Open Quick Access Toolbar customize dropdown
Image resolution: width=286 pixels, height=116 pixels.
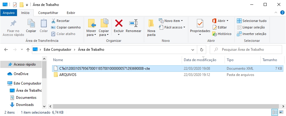[27, 5]
